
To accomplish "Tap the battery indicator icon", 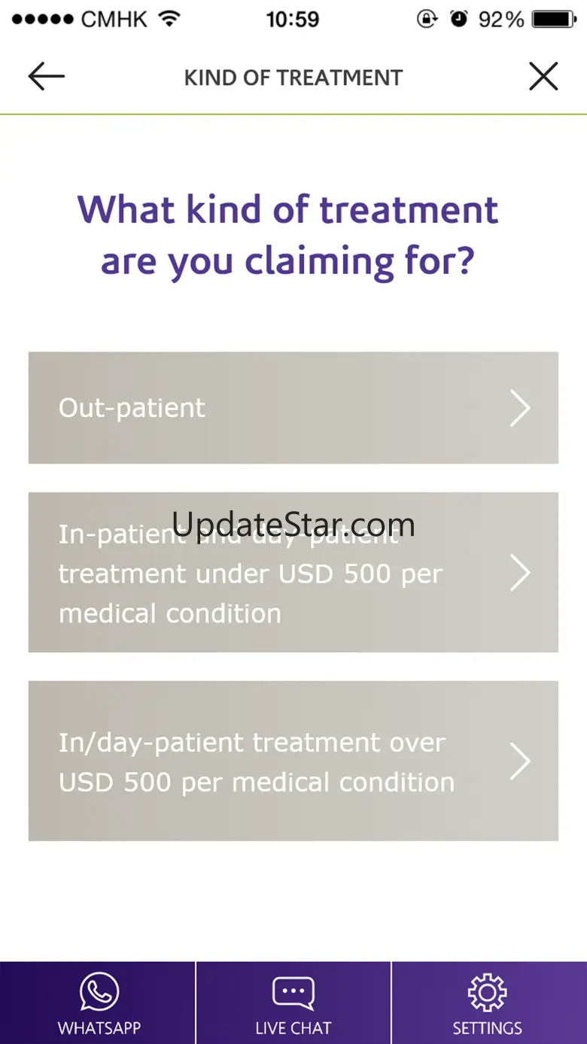I will pos(554,19).
